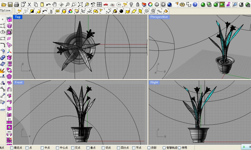Viewport: 251px width, 150px height.
Task: Open the Perspective viewport title menu
Action: coord(159,17)
